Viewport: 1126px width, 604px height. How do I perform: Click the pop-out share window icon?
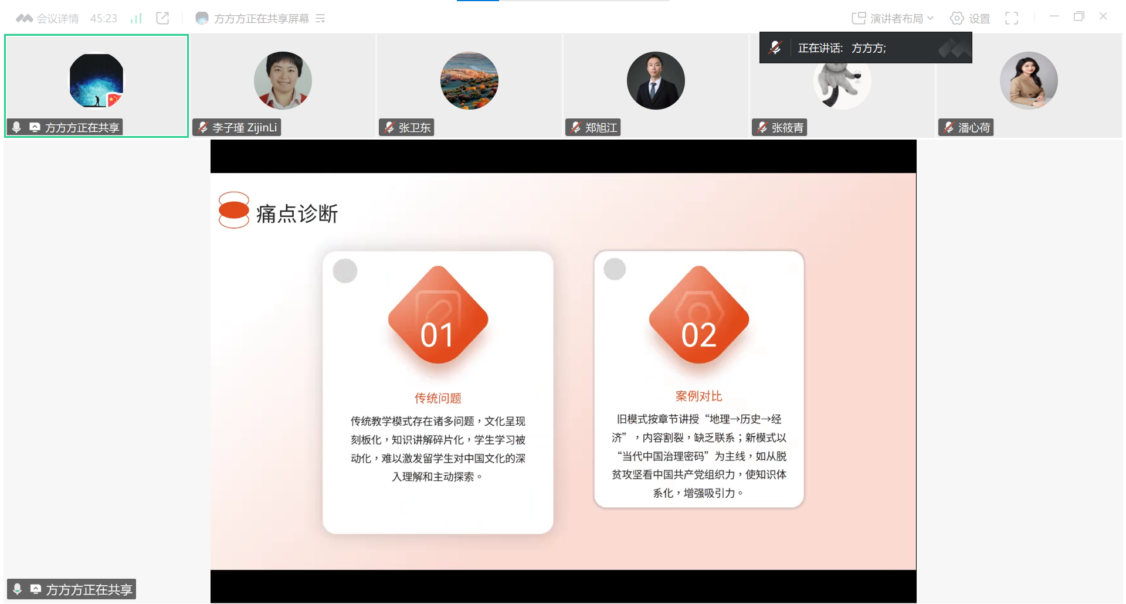coord(162,18)
